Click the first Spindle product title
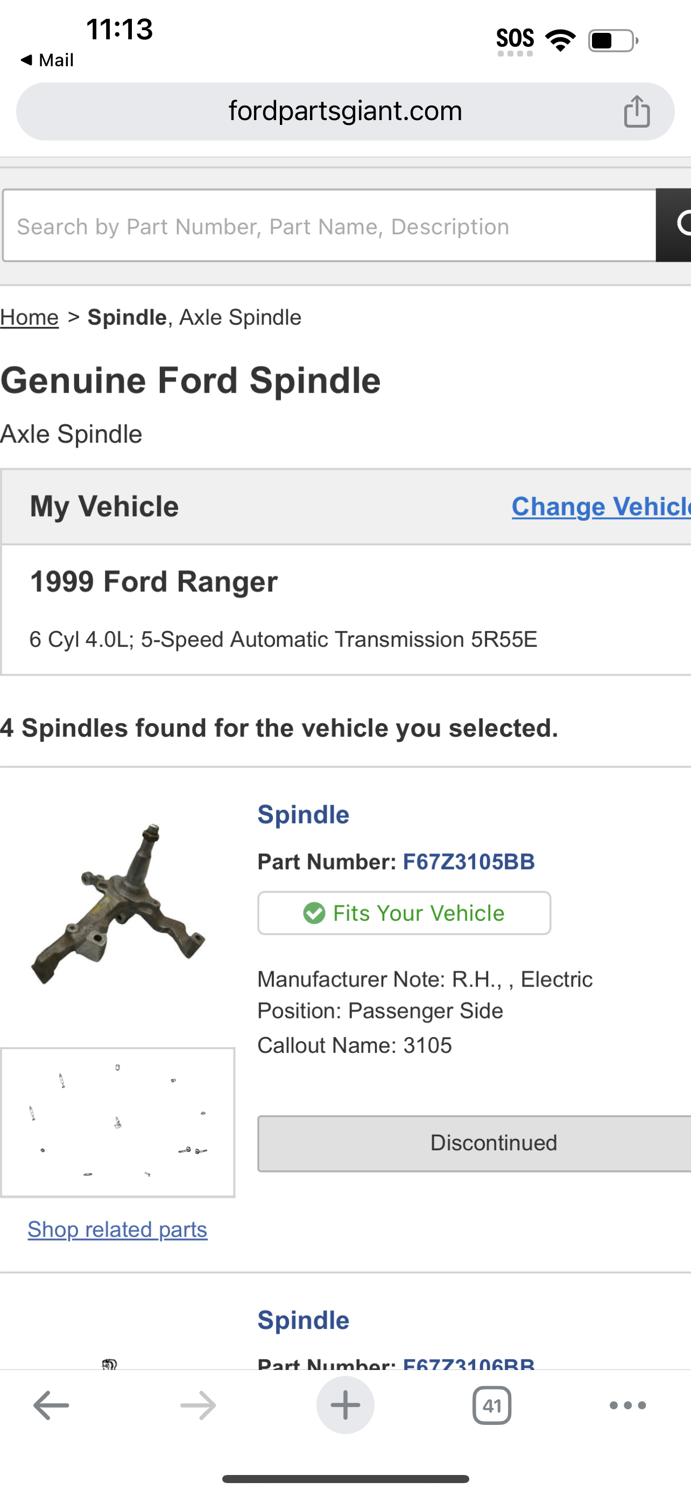This screenshot has height=1496, width=691. (x=304, y=814)
